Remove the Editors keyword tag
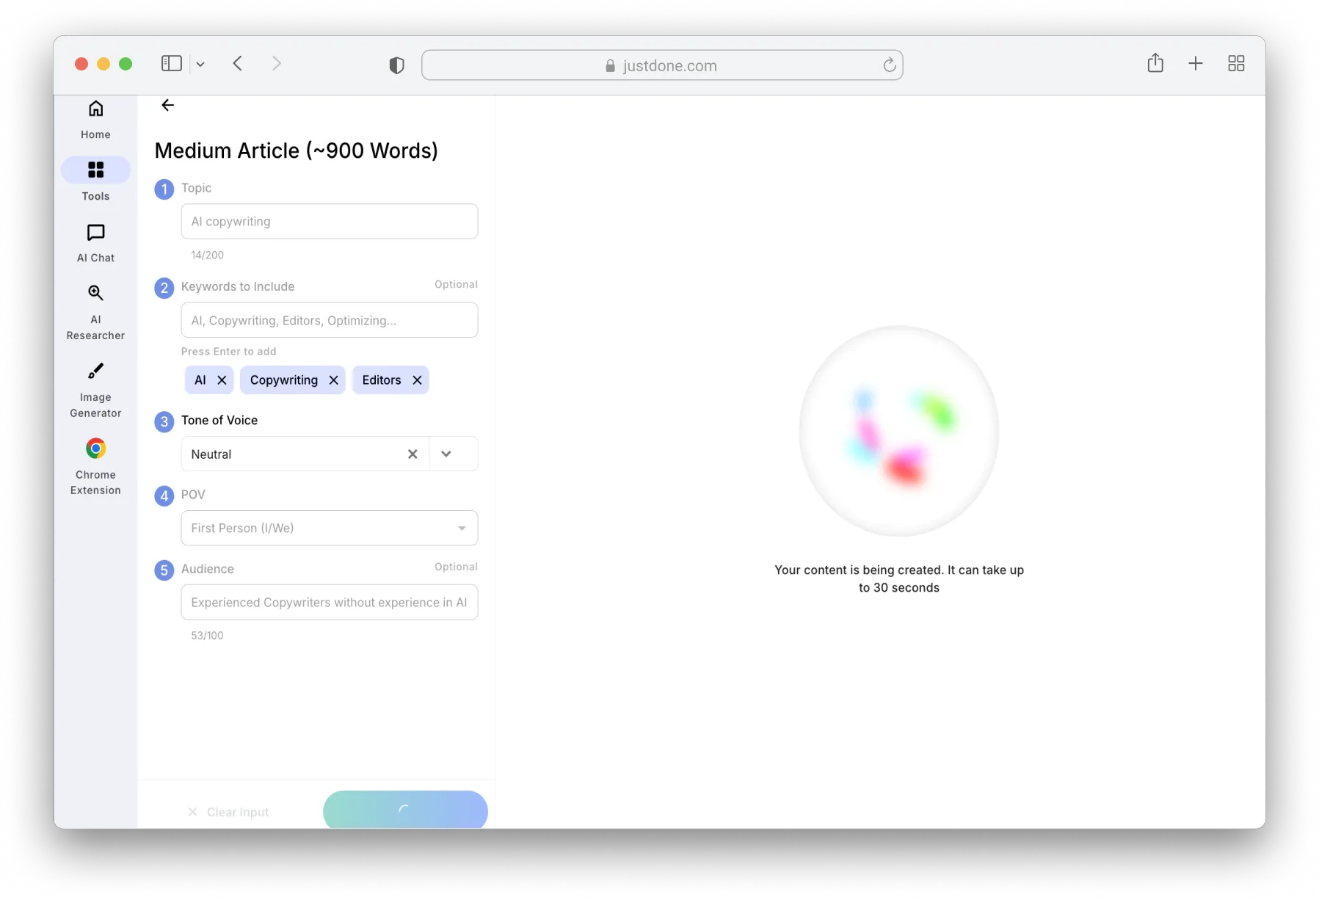 [417, 380]
